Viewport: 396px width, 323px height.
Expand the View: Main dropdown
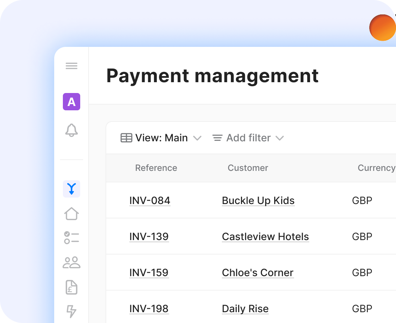coord(161,138)
